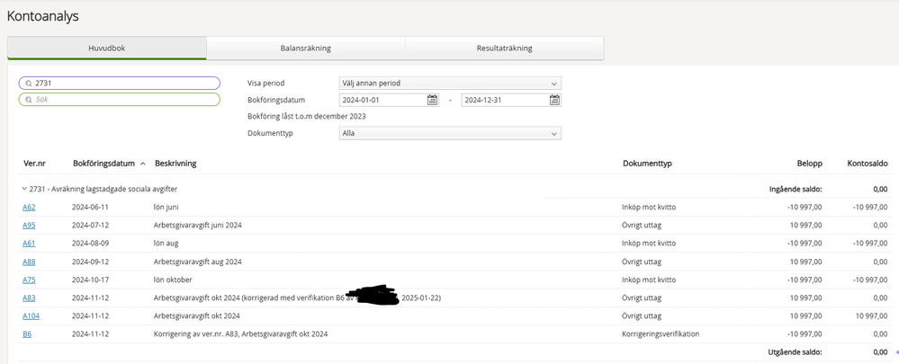Click the Bokföringsdatum sort arrow
899x364 pixels.
pyautogui.click(x=143, y=164)
